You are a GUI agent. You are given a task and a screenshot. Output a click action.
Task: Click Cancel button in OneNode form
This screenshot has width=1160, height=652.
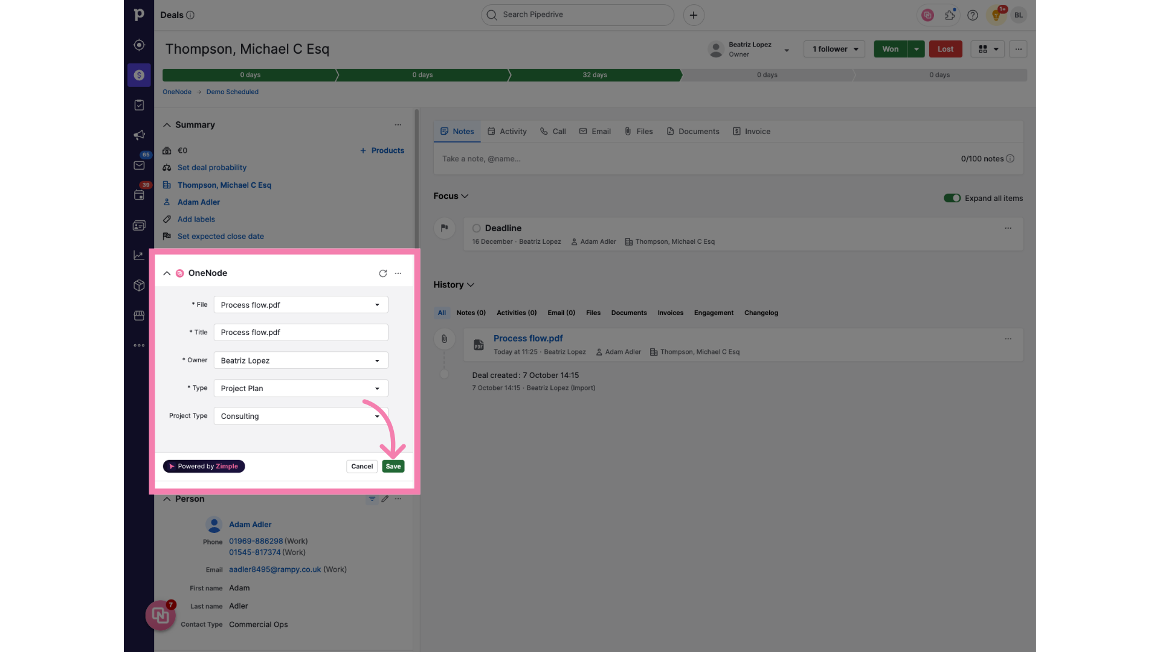point(362,465)
